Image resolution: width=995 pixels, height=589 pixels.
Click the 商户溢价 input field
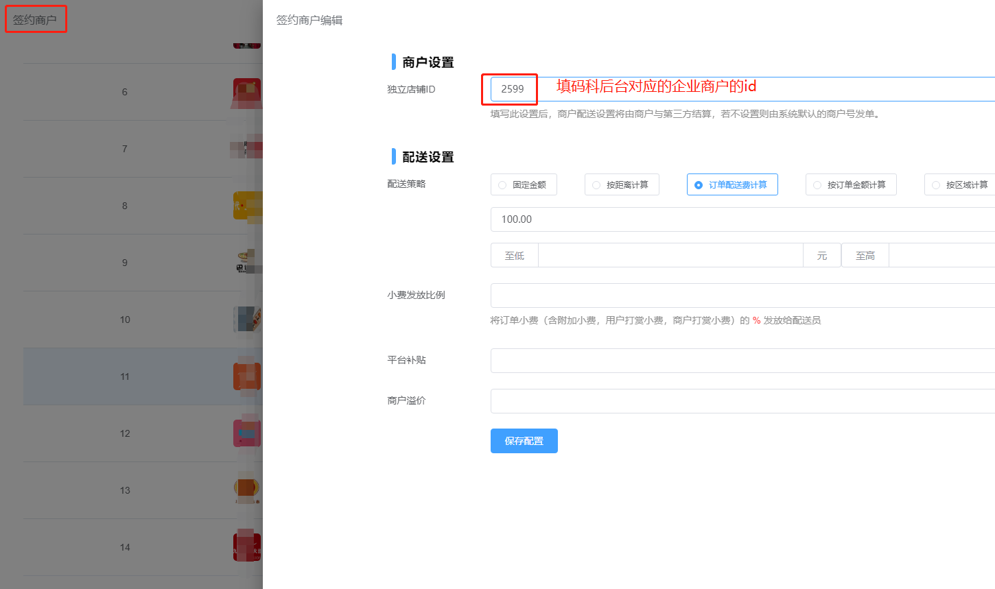click(686, 400)
